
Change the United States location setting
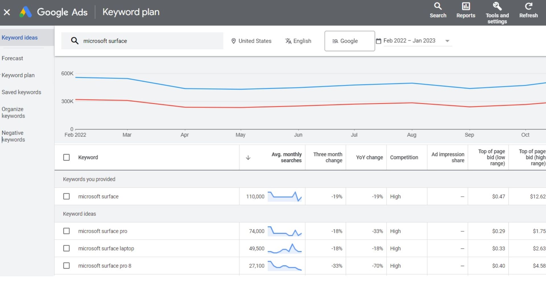[251, 41]
